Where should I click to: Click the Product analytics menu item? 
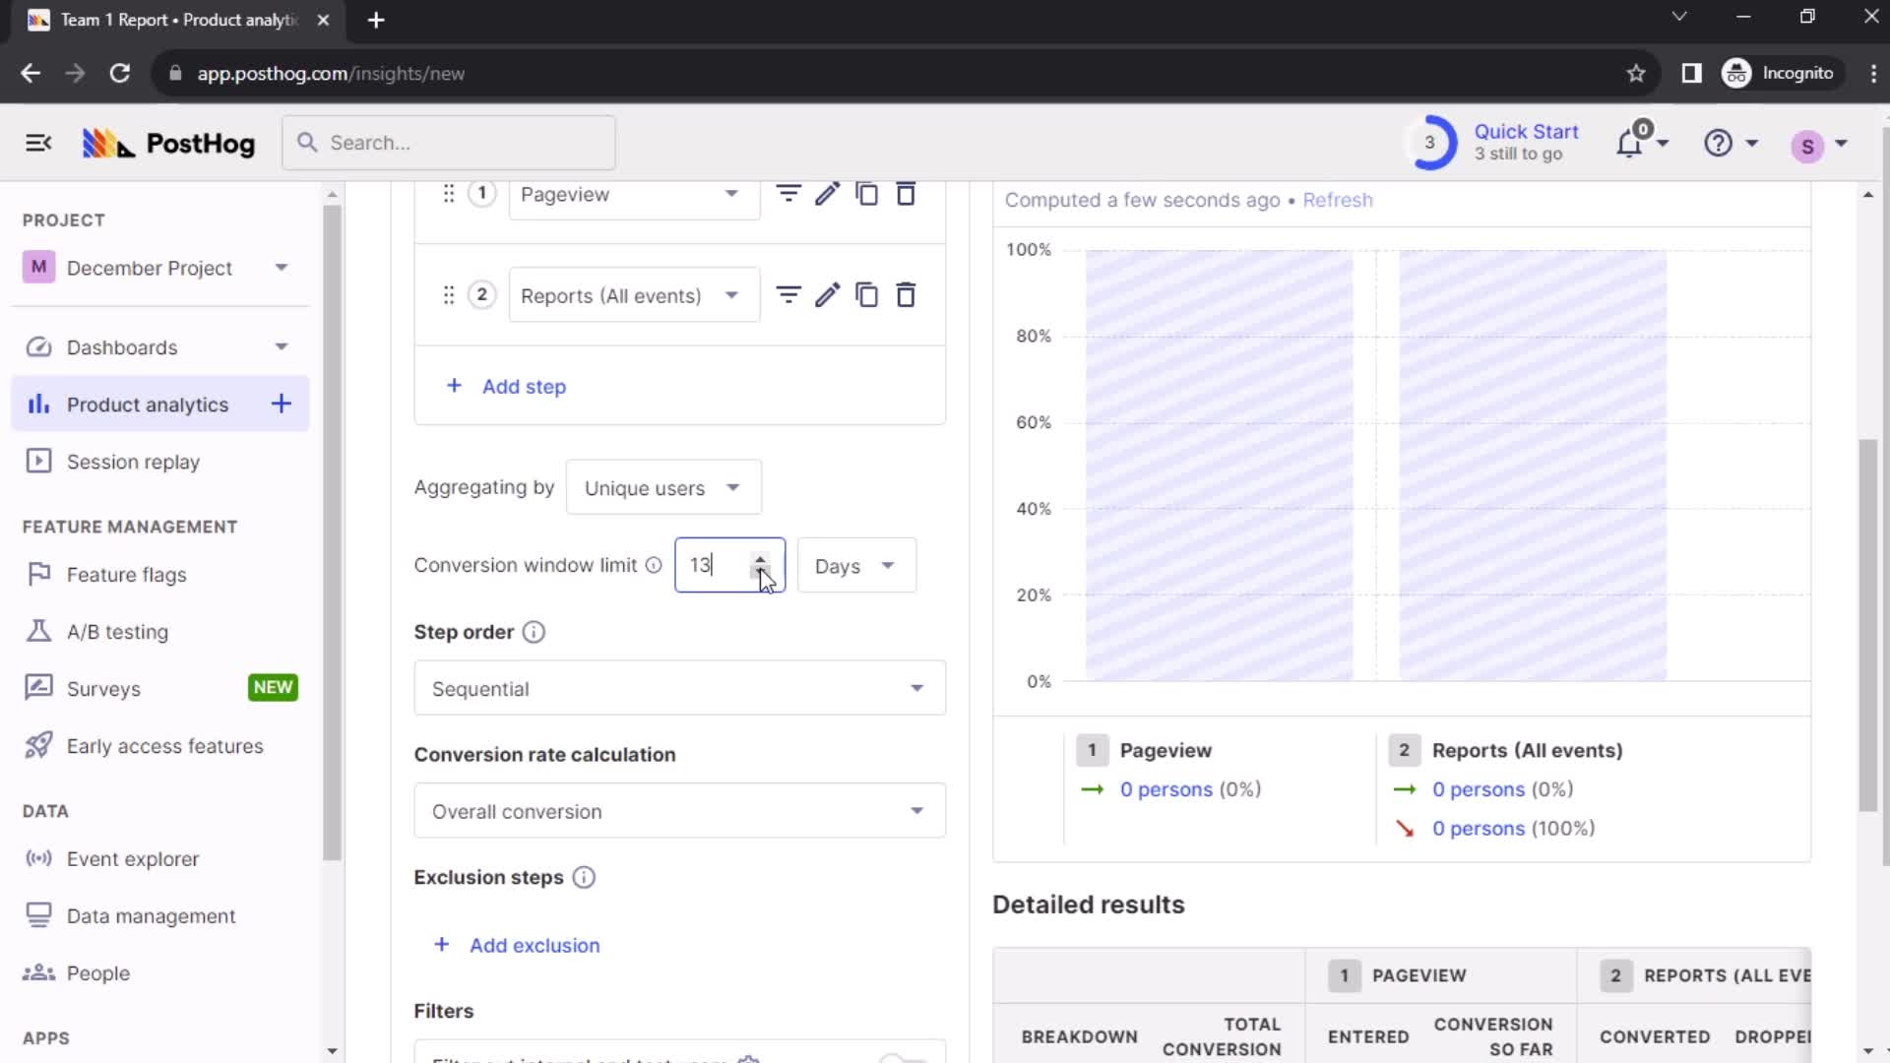[148, 404]
